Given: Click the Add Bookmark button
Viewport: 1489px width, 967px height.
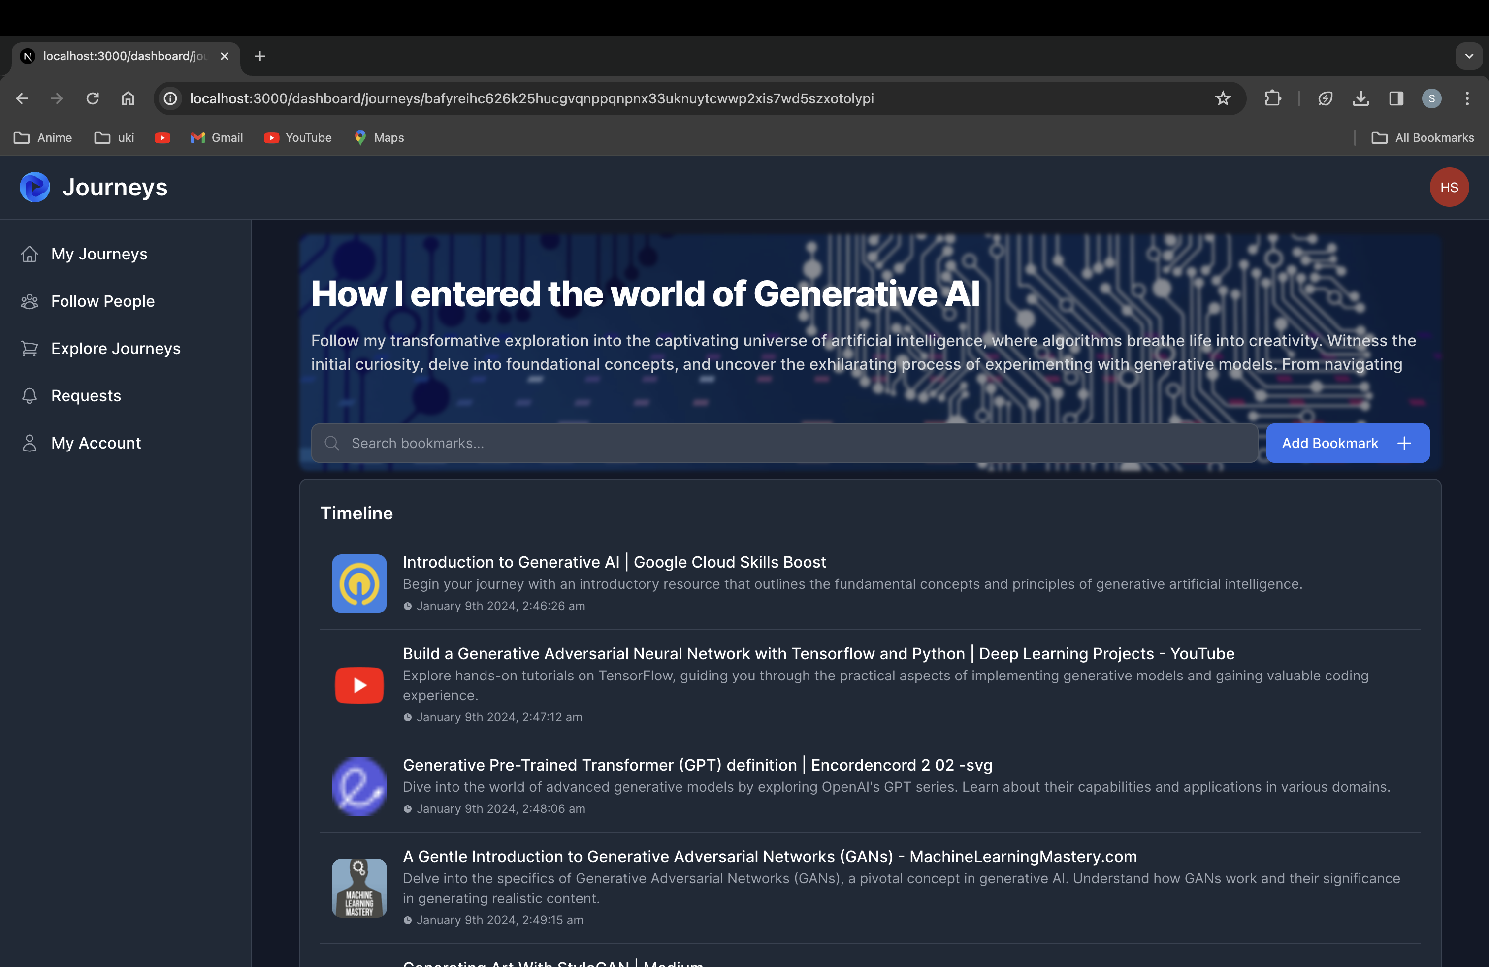Looking at the screenshot, I should pyautogui.click(x=1347, y=443).
